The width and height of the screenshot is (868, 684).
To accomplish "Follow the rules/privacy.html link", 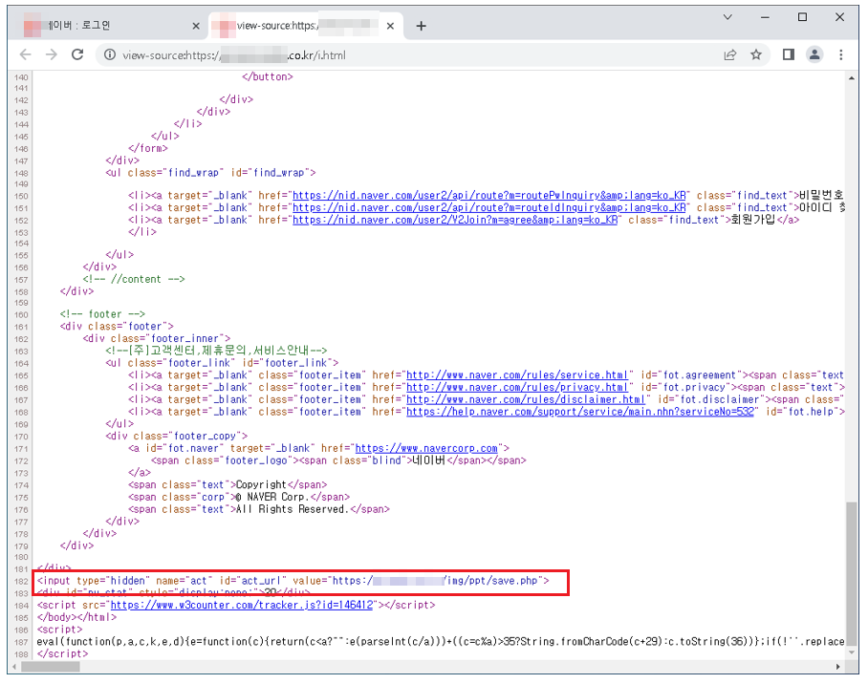I will 516,387.
